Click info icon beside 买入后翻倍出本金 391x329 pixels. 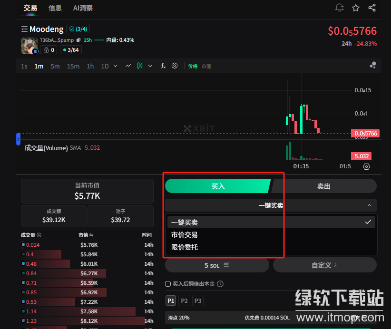[220, 284]
